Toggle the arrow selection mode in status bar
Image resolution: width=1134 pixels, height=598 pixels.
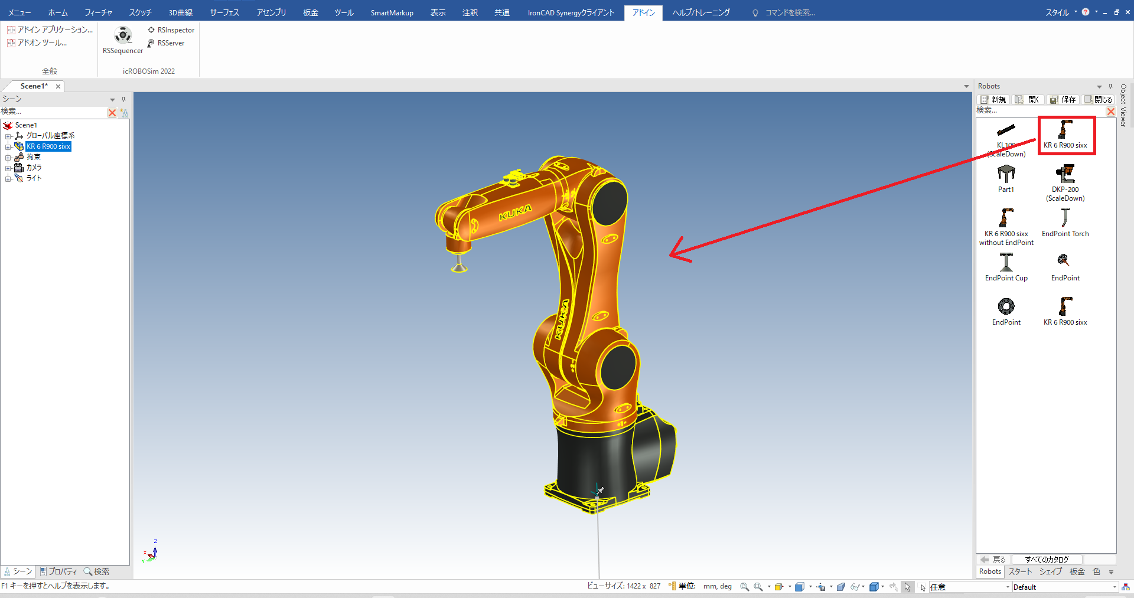point(907,587)
